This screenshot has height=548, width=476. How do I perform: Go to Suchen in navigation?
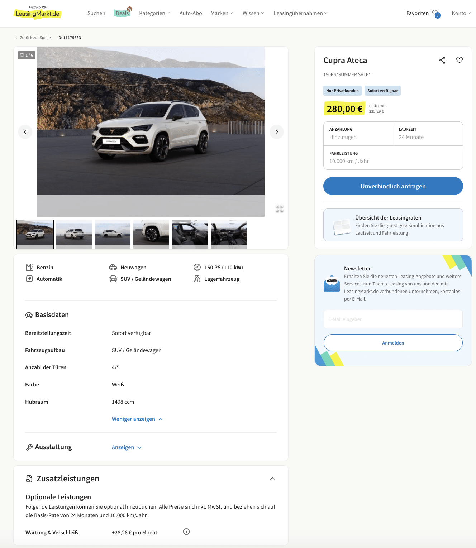[x=96, y=13]
